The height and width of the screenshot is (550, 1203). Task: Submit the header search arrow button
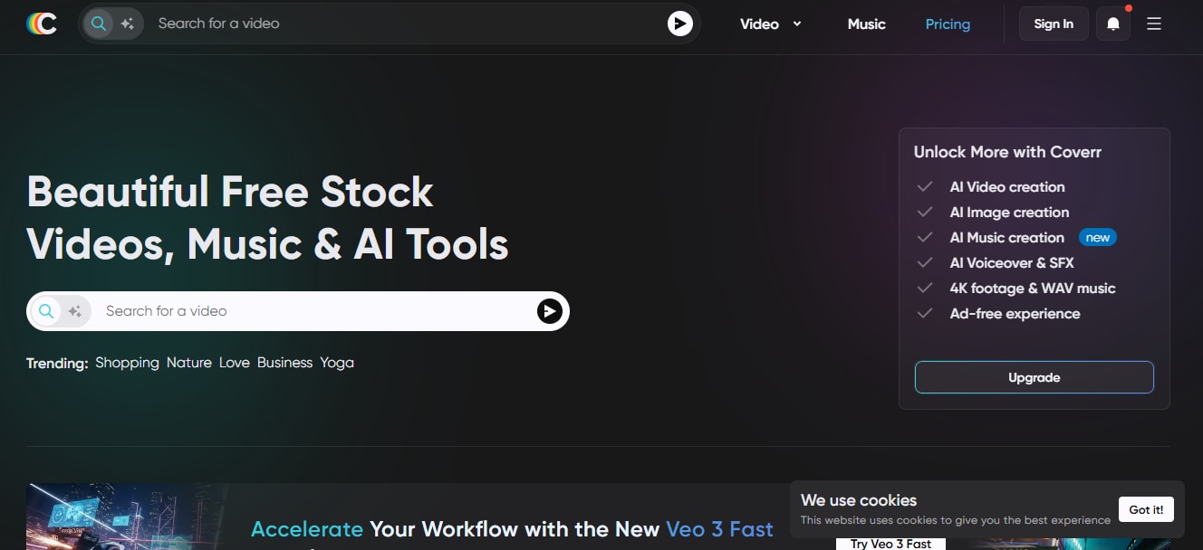coord(680,24)
